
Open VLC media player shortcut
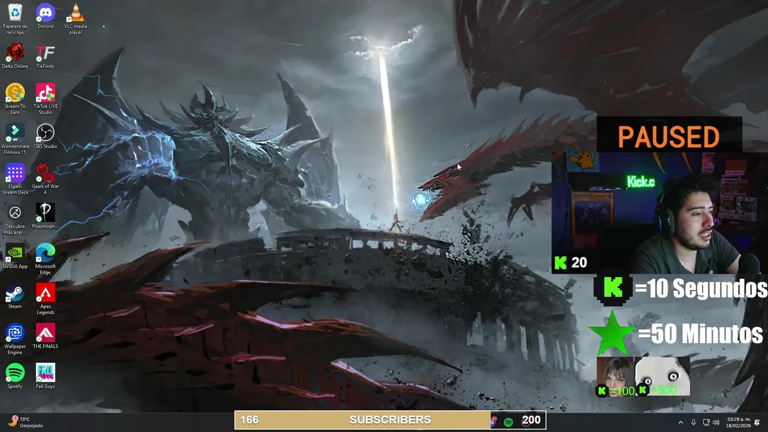pos(76,19)
